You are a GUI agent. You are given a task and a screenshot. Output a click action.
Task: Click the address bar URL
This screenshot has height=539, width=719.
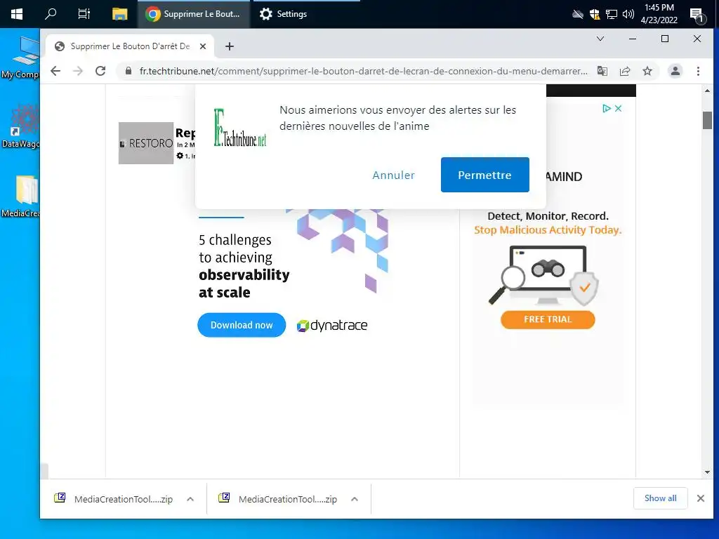click(363, 71)
